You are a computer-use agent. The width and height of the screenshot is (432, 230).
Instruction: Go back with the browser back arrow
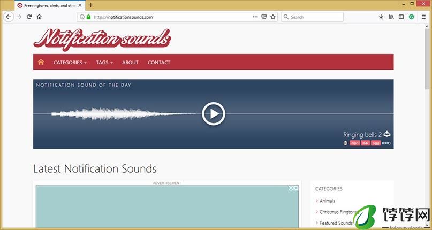[9, 17]
